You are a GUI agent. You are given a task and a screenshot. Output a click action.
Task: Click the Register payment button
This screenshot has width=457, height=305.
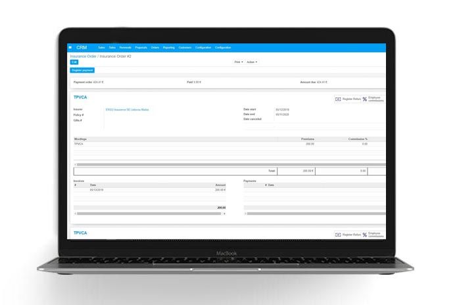83,70
